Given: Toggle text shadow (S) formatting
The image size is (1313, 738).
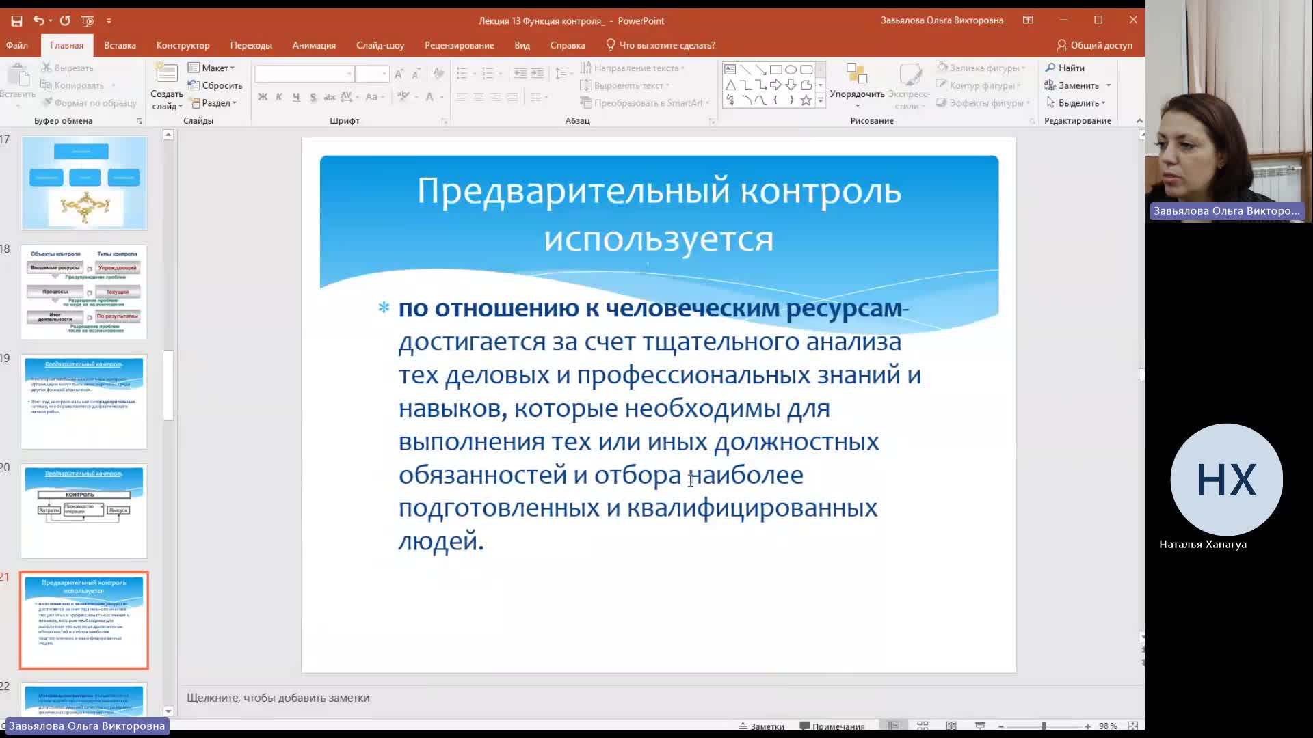Looking at the screenshot, I should click(313, 97).
